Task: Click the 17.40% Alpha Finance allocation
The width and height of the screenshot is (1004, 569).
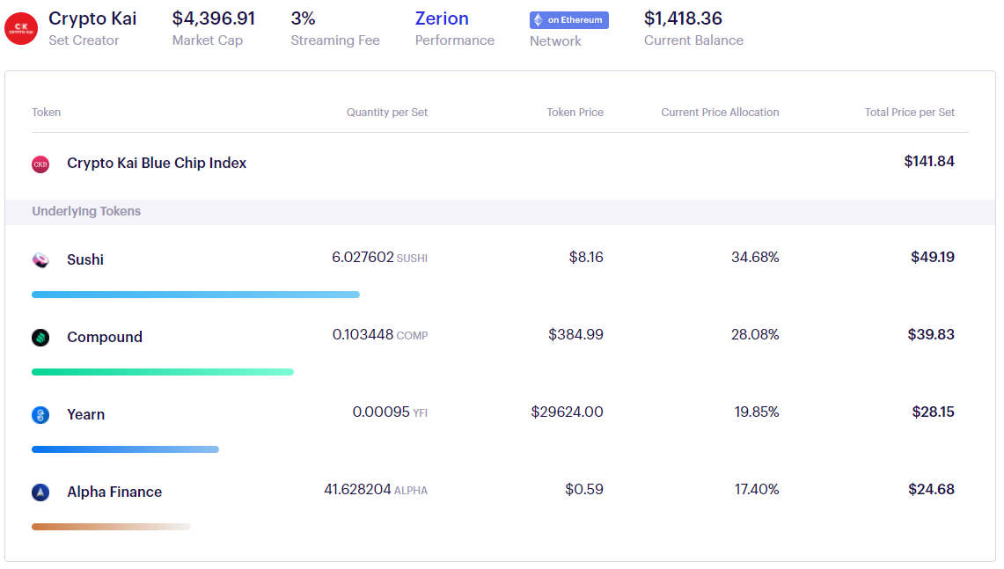Action: [x=757, y=490]
